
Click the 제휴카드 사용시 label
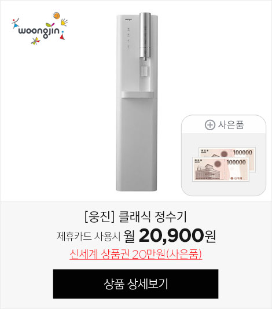tap(89, 236)
